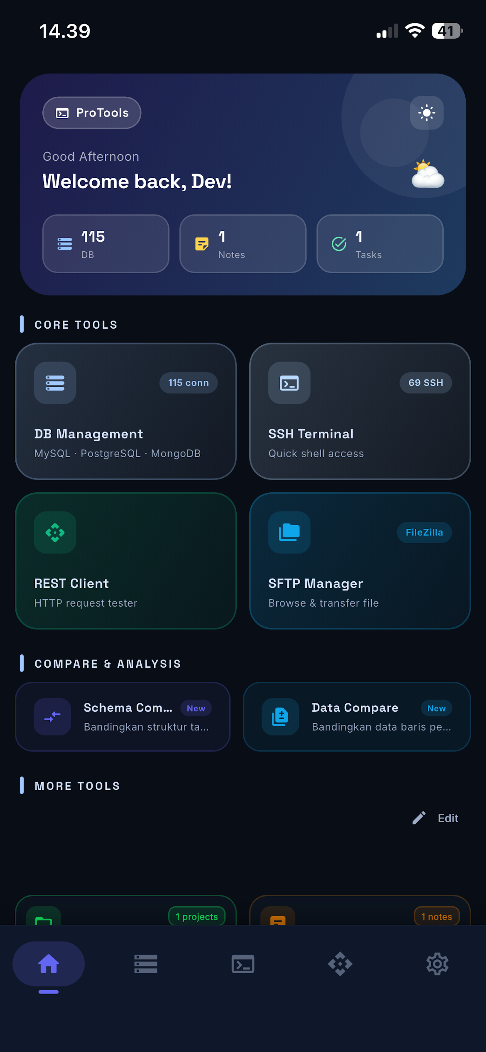Open the 115 DB stat card
Screen dimensions: 486x1052
[x=106, y=244]
